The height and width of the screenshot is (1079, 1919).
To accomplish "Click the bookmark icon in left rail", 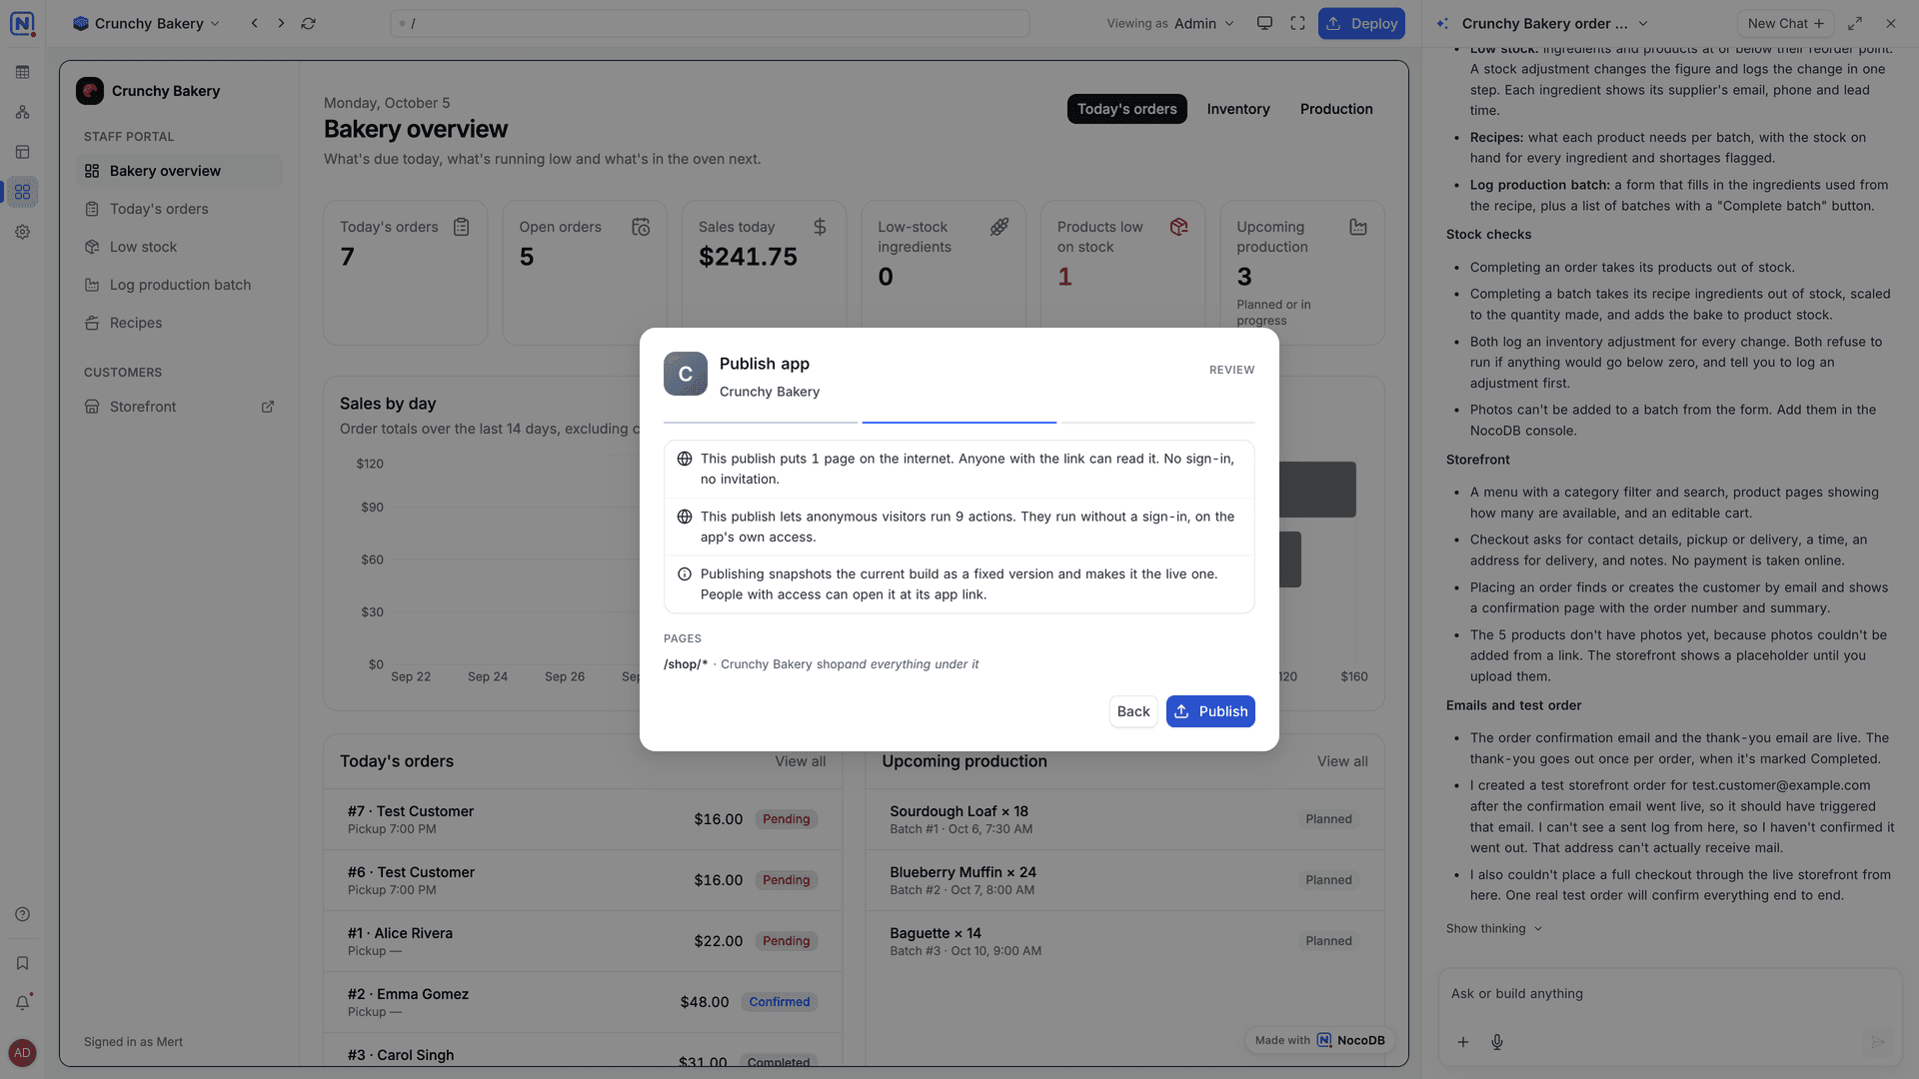I will [x=22, y=963].
